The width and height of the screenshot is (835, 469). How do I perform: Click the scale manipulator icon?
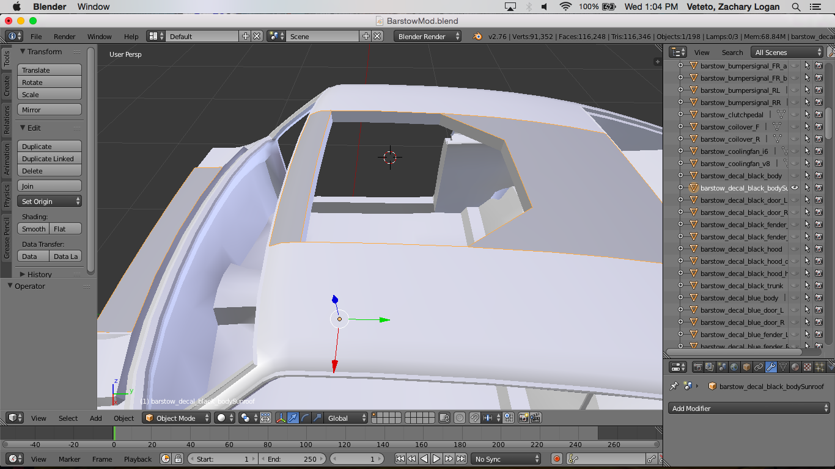click(x=317, y=418)
